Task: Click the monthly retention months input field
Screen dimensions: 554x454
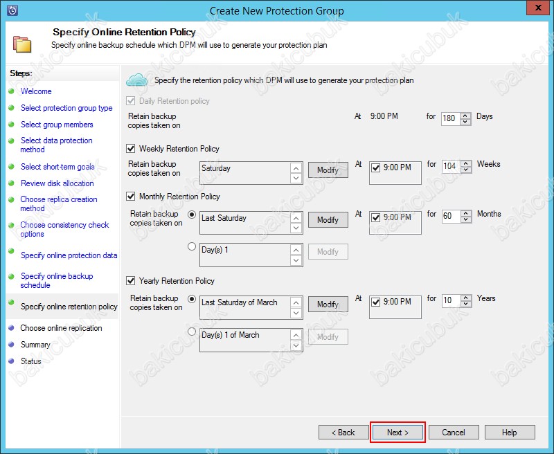Action: click(x=449, y=216)
